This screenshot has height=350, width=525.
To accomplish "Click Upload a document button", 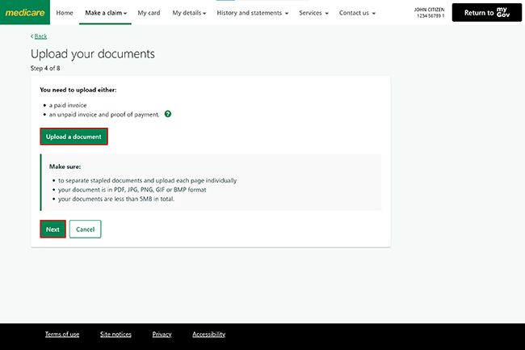I will [73, 137].
